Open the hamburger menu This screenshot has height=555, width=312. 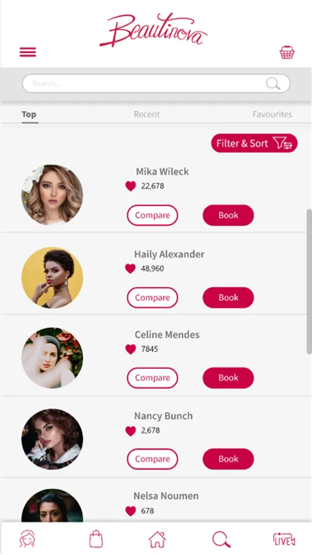[x=28, y=52]
